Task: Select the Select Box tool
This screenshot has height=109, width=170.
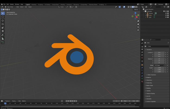Action: pos(3,13)
